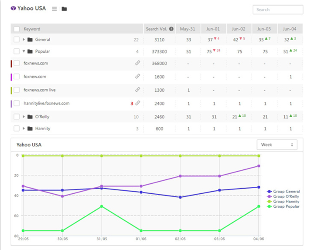This screenshot has height=250, width=314.
Task: Click Group Popular legend label
Action: (287, 206)
